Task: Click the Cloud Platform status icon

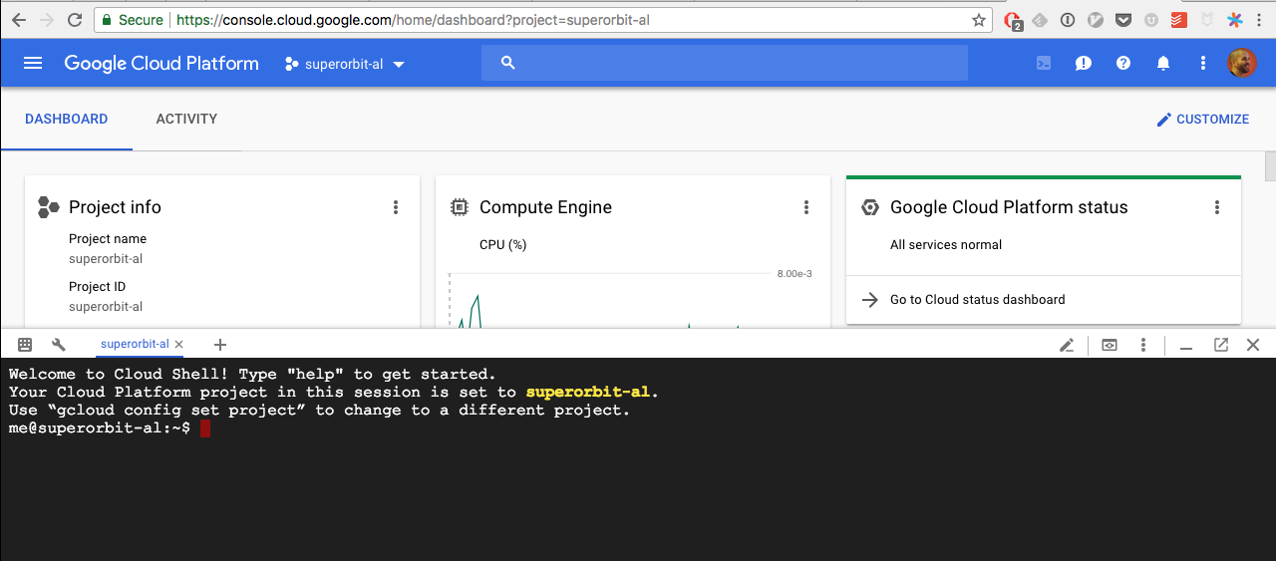Action: (x=870, y=207)
